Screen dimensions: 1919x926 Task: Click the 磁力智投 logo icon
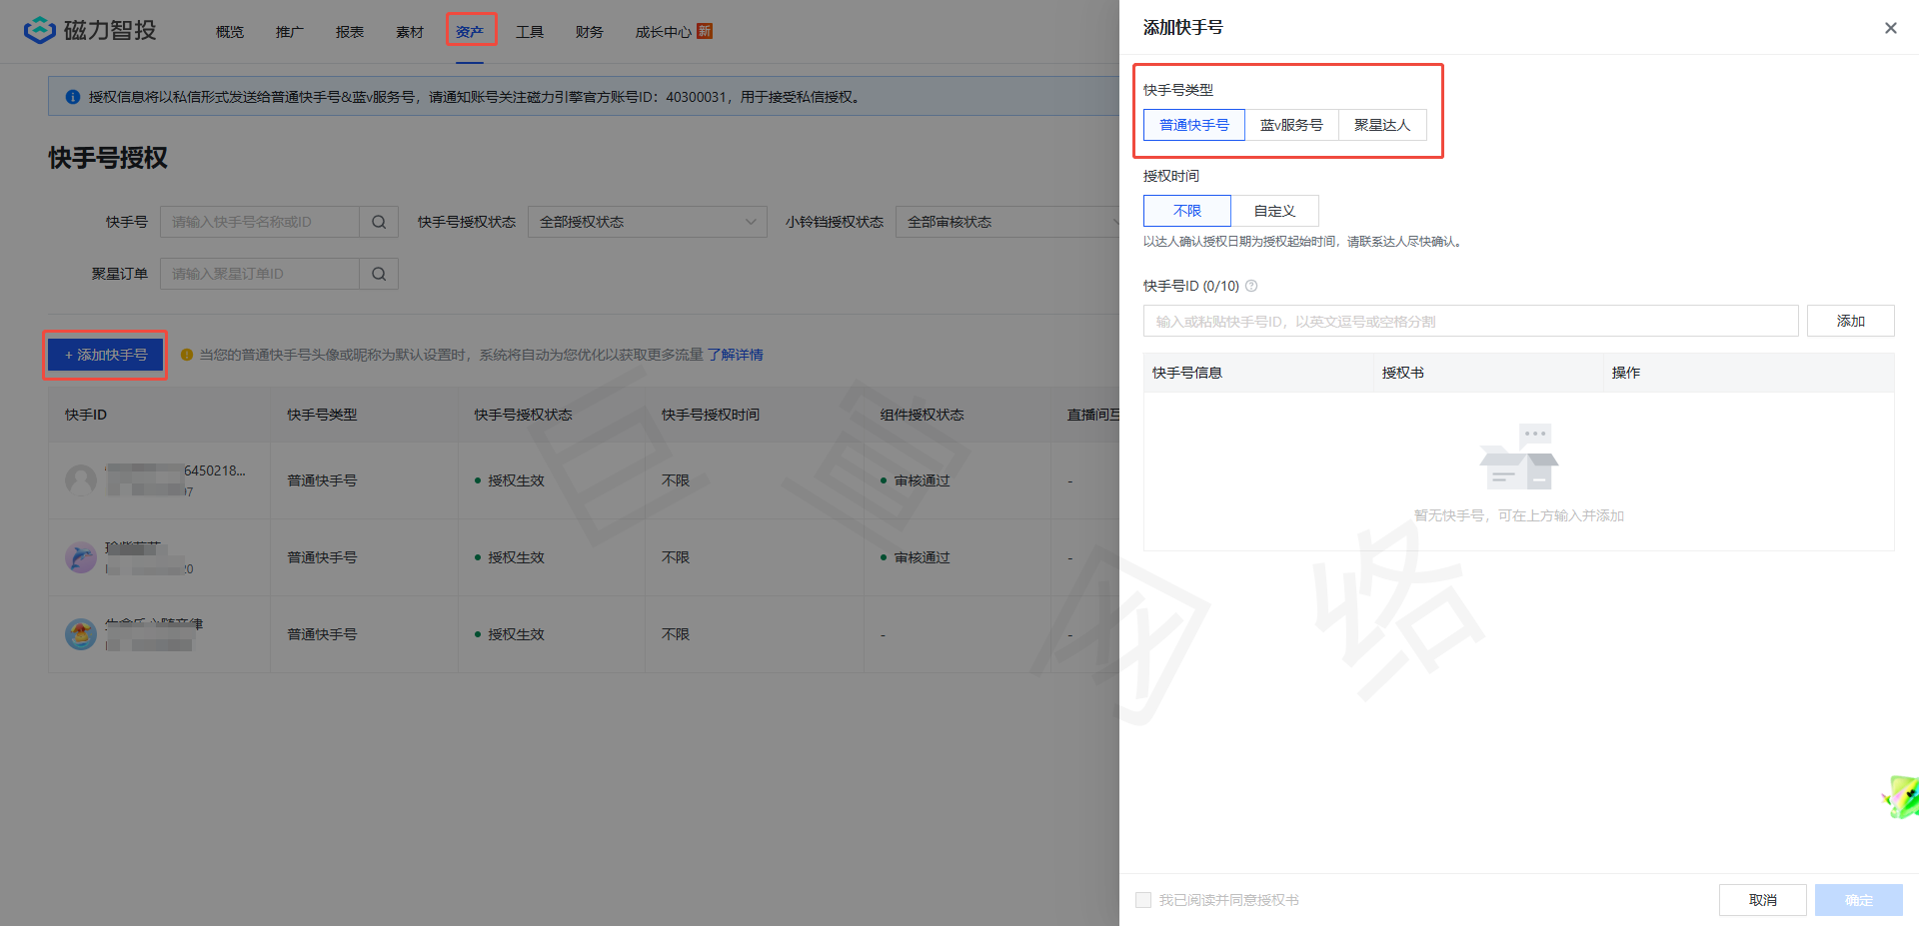[x=40, y=31]
